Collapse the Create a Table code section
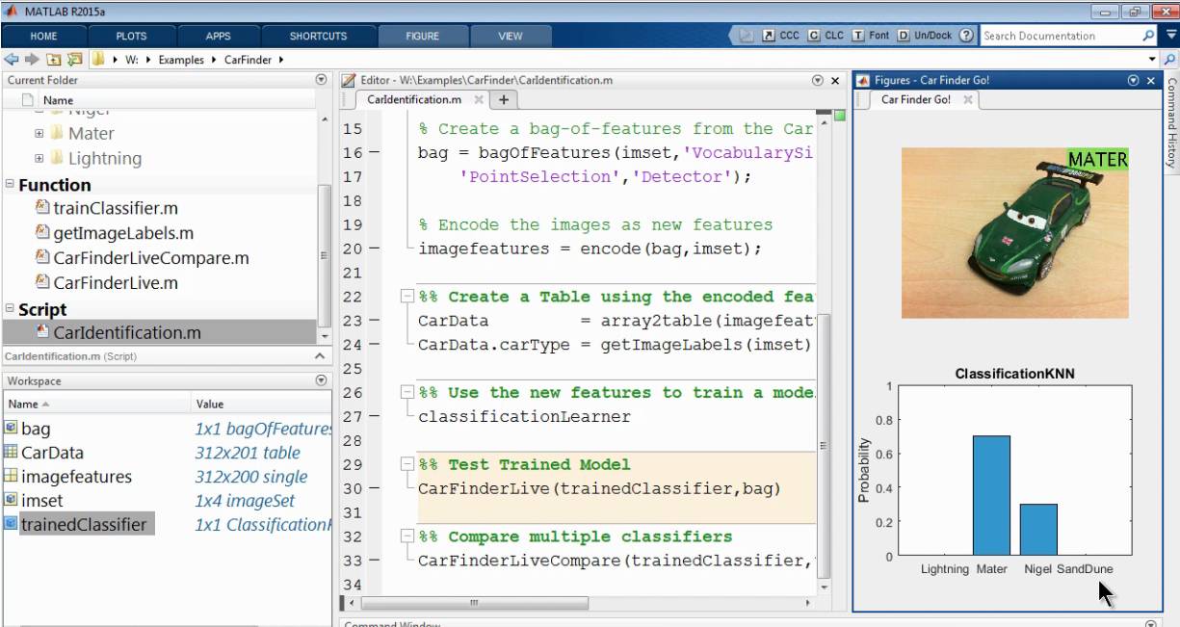This screenshot has height=627, width=1180. [406, 297]
